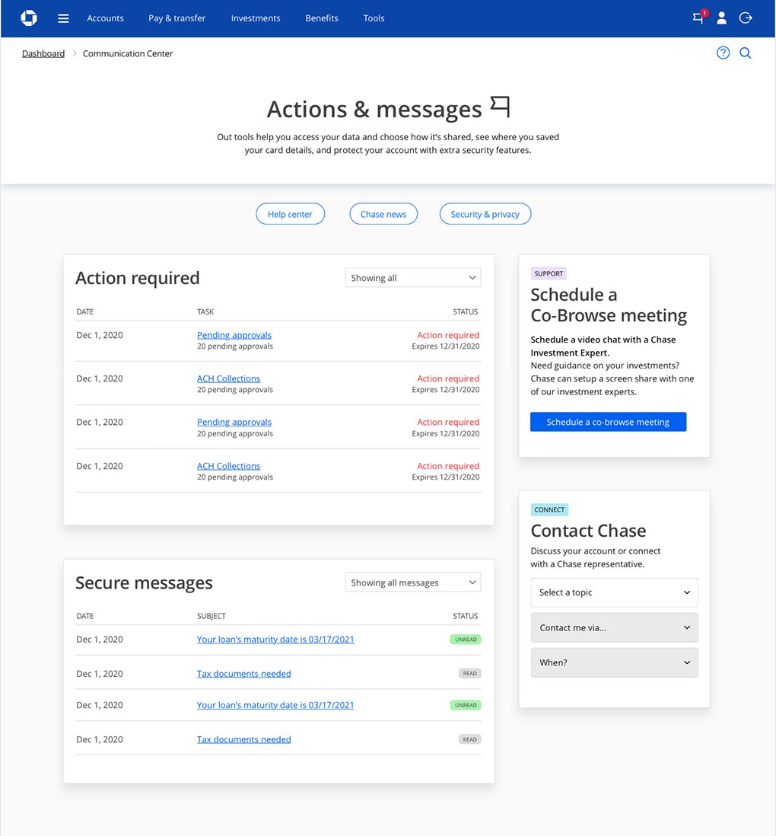Click the Contact Chase heading
This screenshot has width=776, height=836.
[589, 531]
